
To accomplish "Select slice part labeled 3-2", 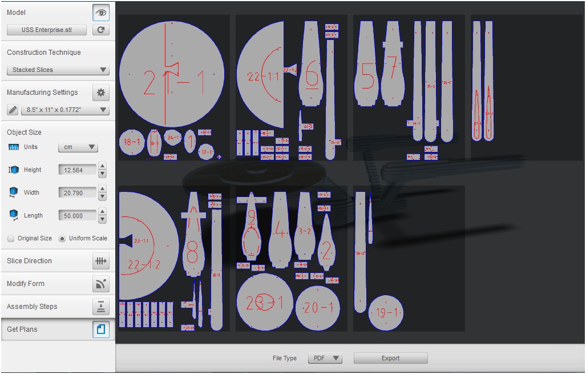I will click(x=305, y=226).
